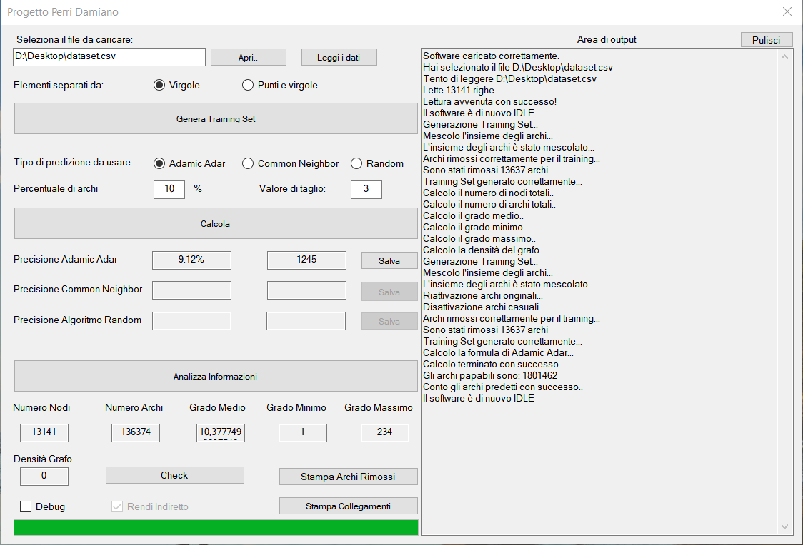Click the Check button

(x=174, y=475)
